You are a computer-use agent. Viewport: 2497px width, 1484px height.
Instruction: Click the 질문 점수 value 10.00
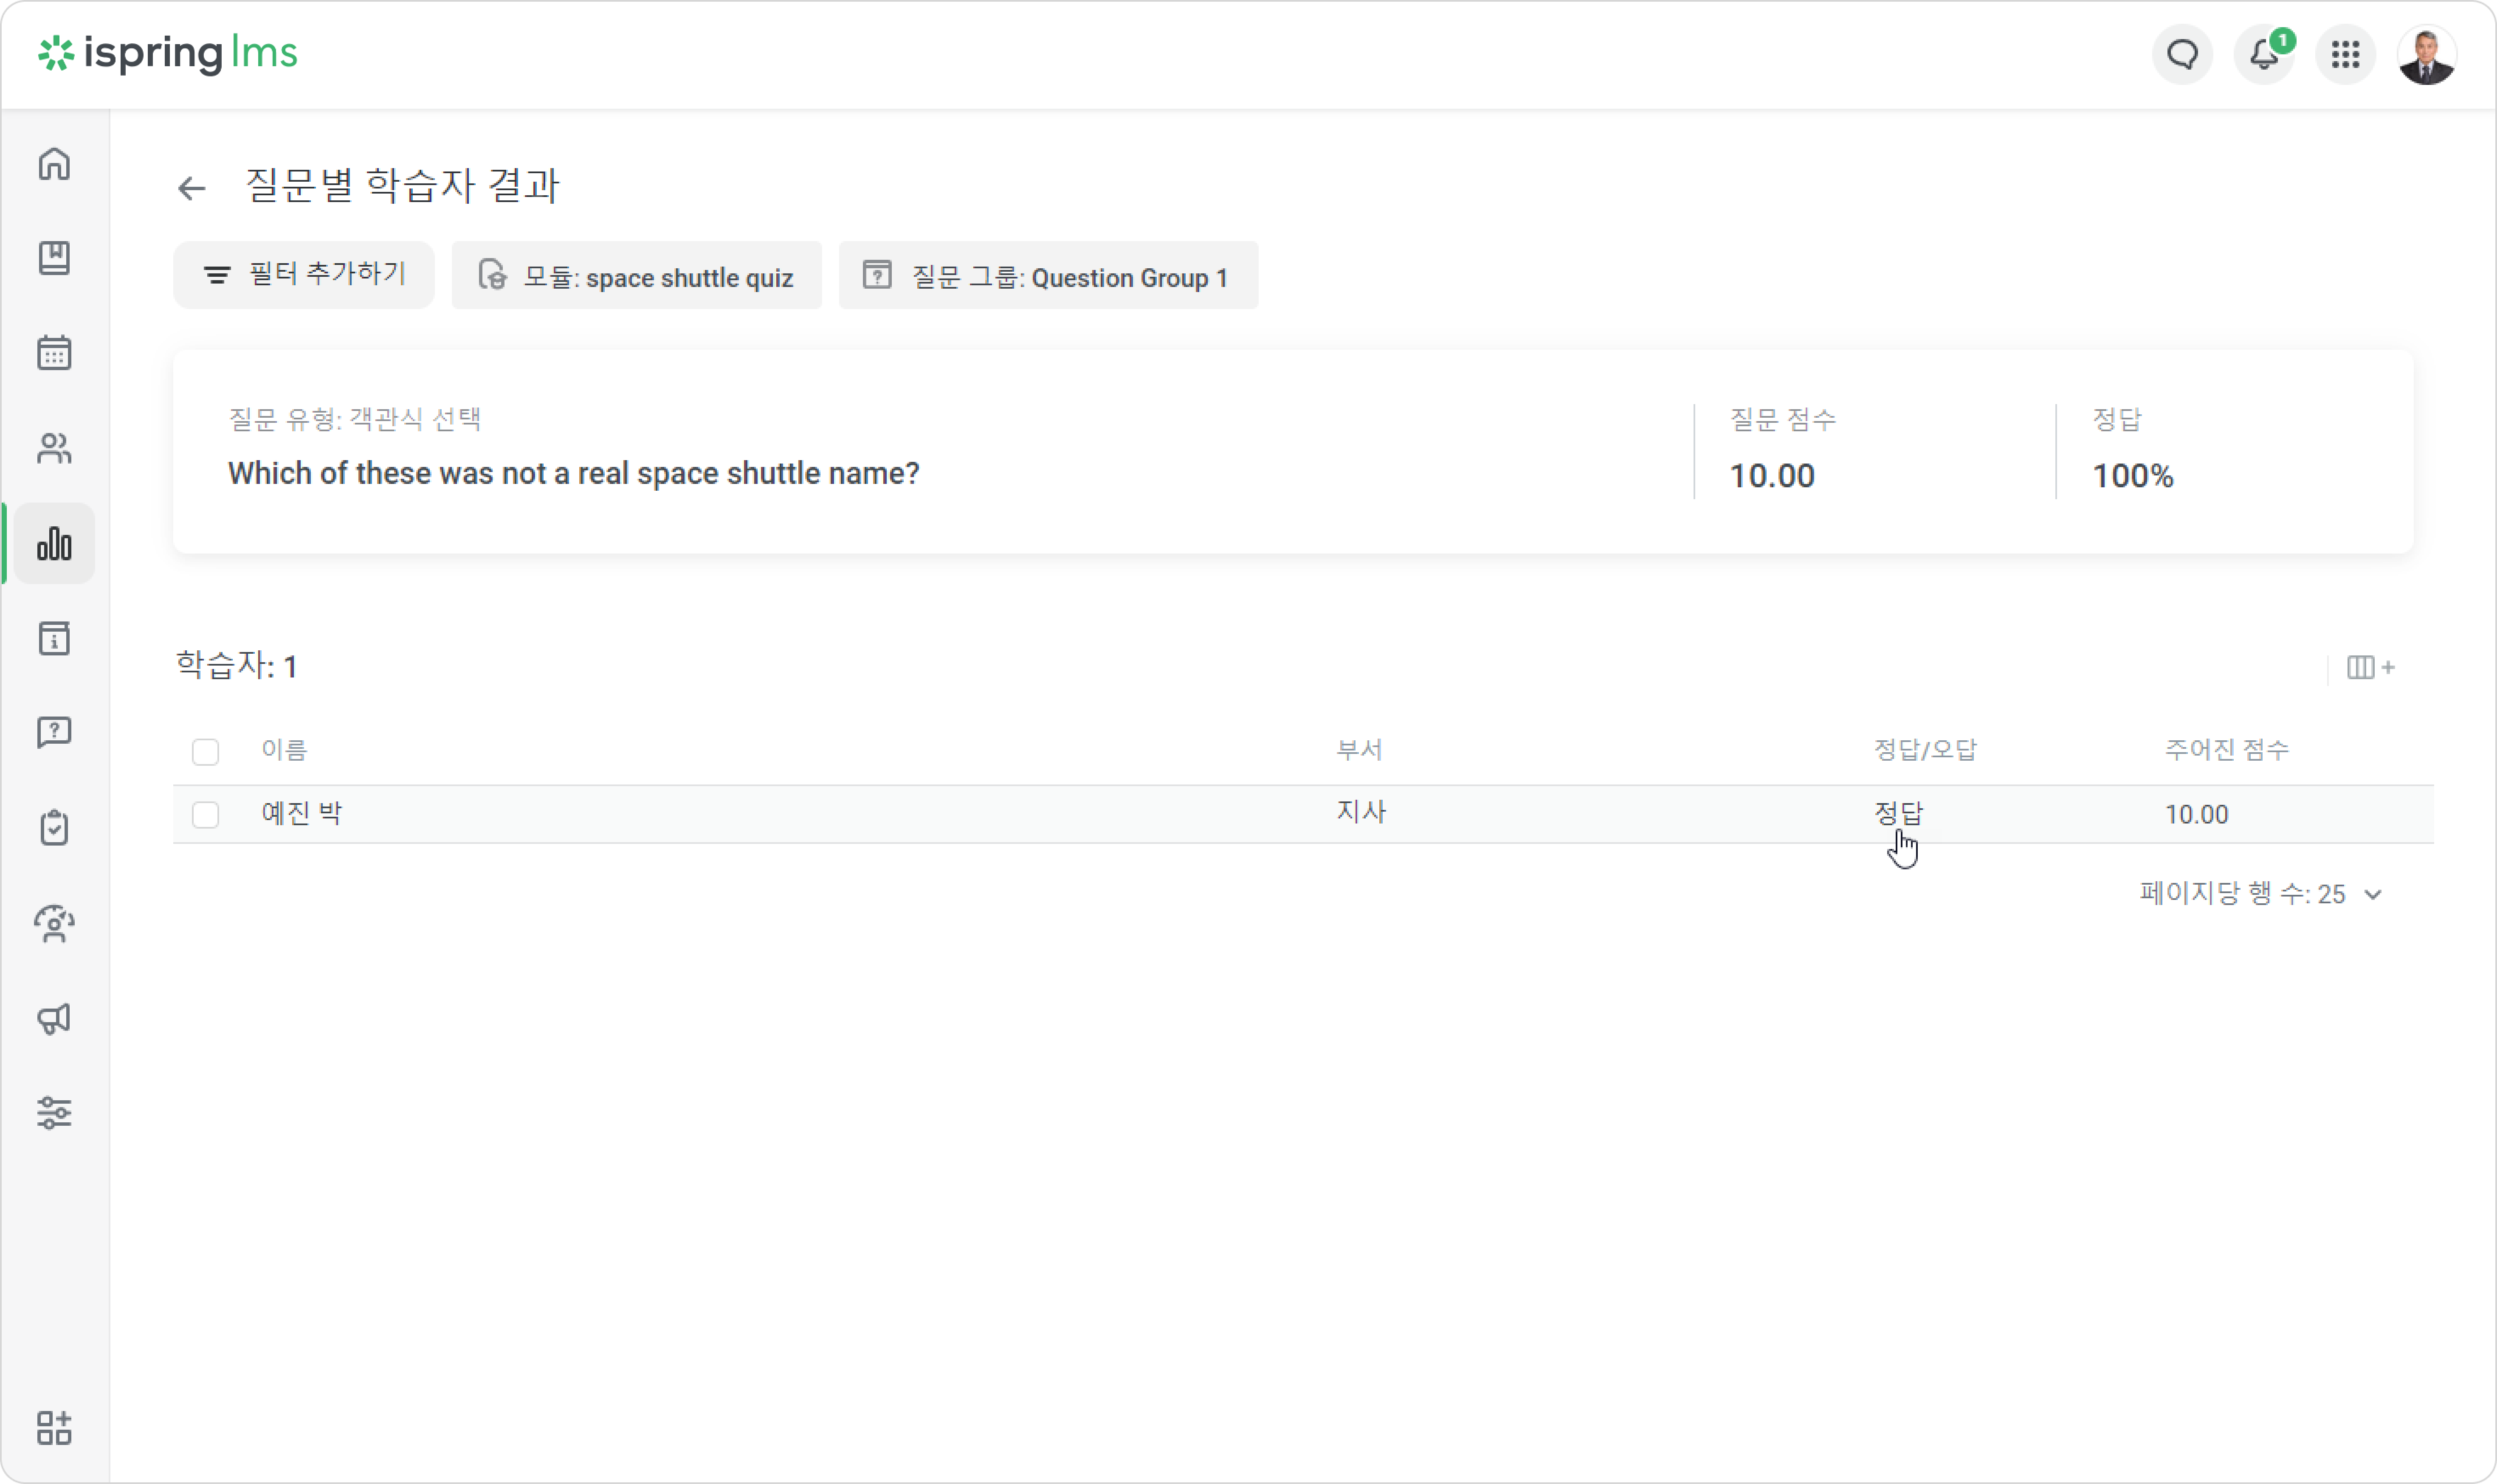click(1772, 476)
